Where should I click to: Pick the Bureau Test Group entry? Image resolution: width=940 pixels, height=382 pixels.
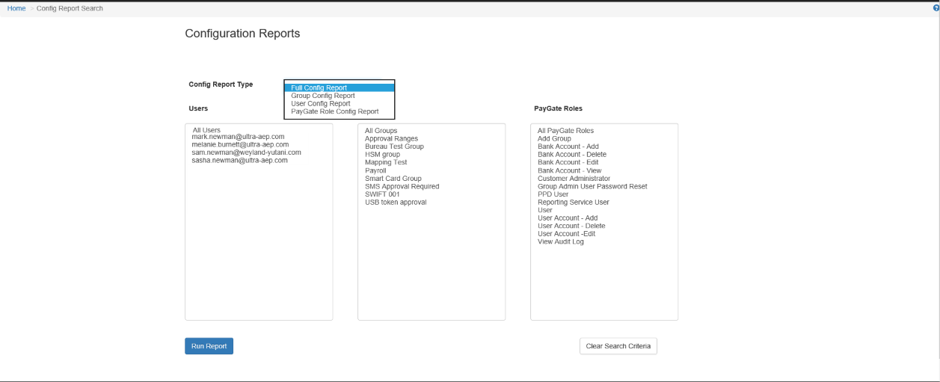[394, 147]
